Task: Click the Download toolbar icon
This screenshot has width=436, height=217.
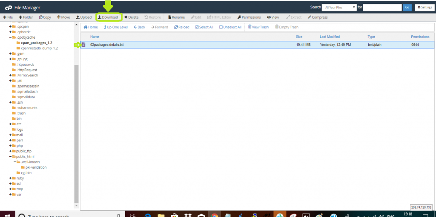Action: tap(108, 17)
